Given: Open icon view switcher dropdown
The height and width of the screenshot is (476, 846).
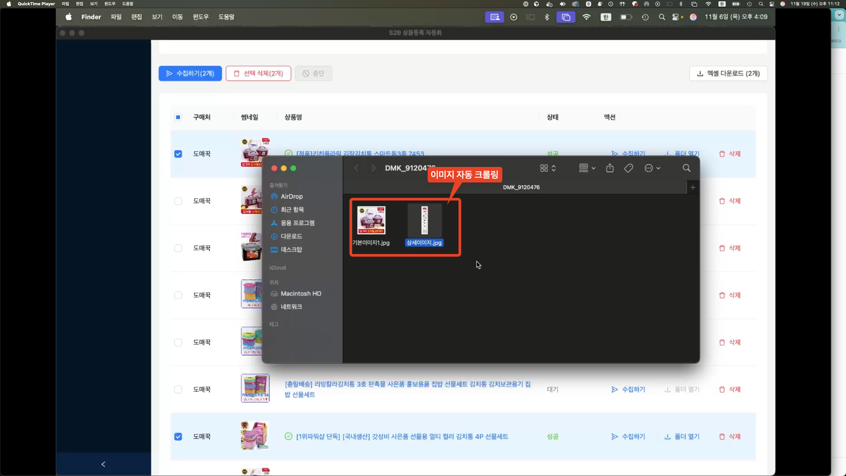Looking at the screenshot, I should pyautogui.click(x=548, y=168).
